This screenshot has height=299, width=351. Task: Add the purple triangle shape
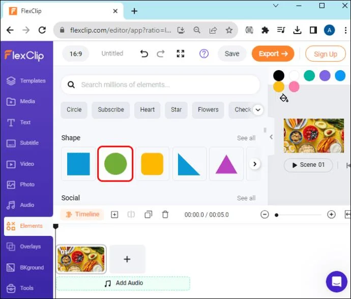click(226, 164)
